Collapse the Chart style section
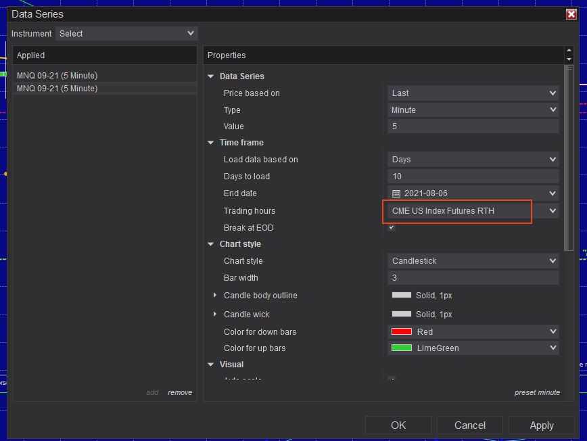 tap(211, 244)
